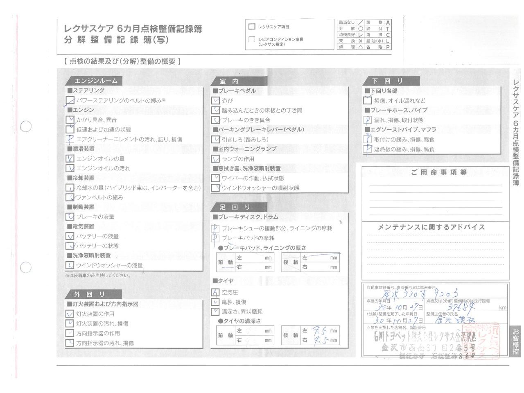The width and height of the screenshot is (524, 393).
Task: Click the メンテナンスに関するアドバイス heading
Action: (x=431, y=227)
